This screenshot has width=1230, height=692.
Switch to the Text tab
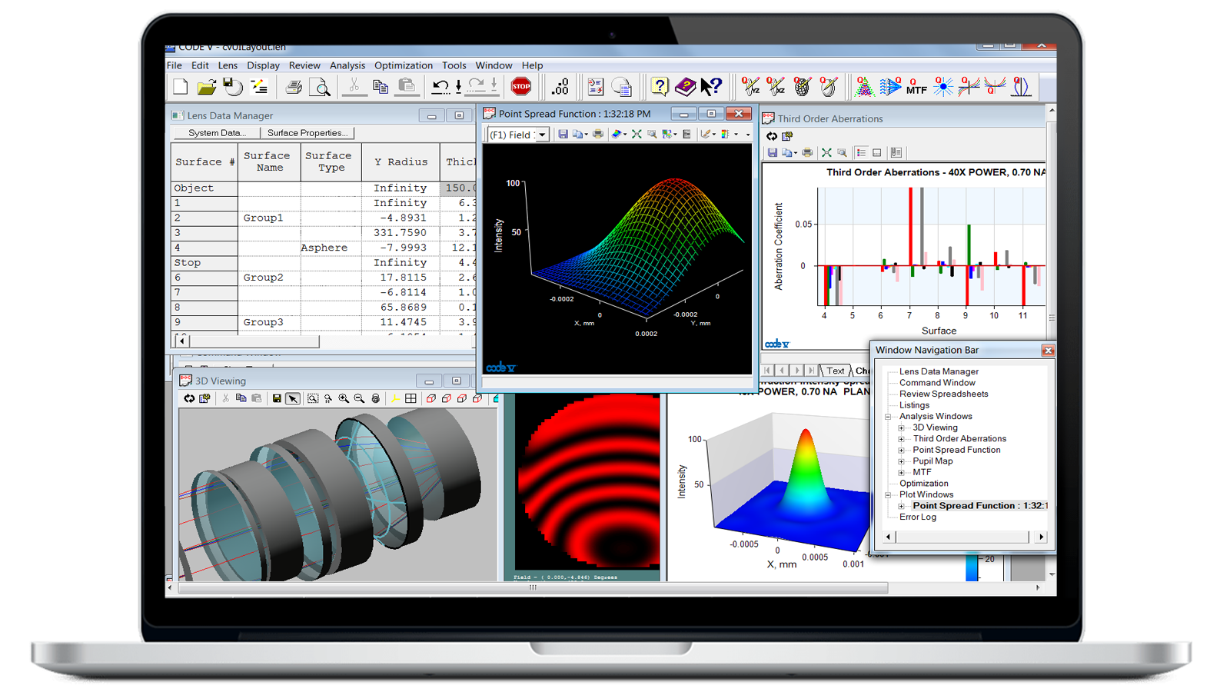(x=835, y=371)
